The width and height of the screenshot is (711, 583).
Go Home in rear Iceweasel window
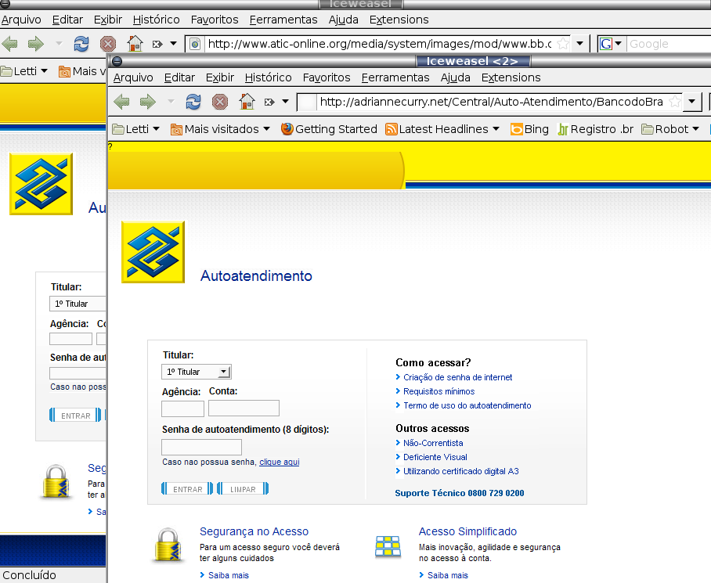tap(135, 44)
